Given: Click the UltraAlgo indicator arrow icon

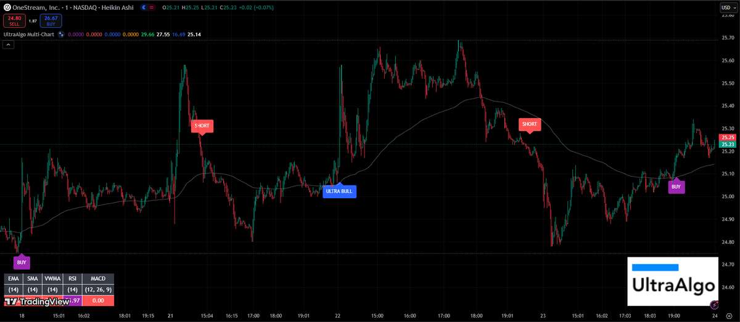Looking at the screenshot, I should point(60,34).
